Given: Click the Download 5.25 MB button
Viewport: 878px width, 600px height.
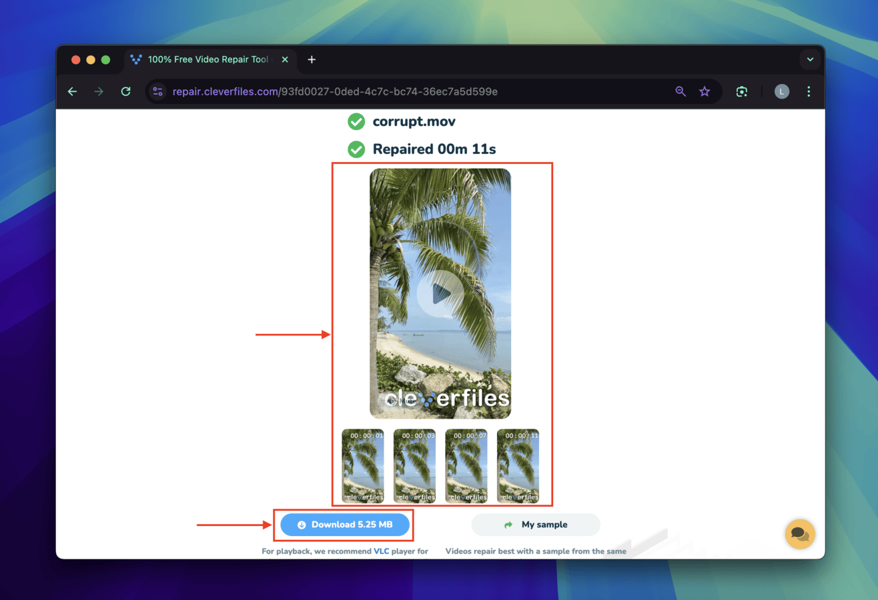Looking at the screenshot, I should pyautogui.click(x=345, y=525).
